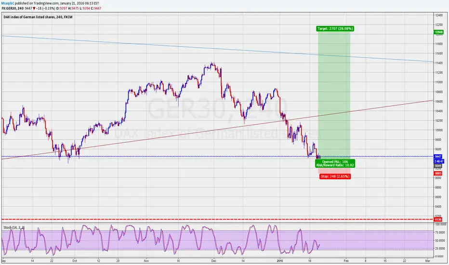
Task: Select the close price value C:9447
Action: pos(96,8)
